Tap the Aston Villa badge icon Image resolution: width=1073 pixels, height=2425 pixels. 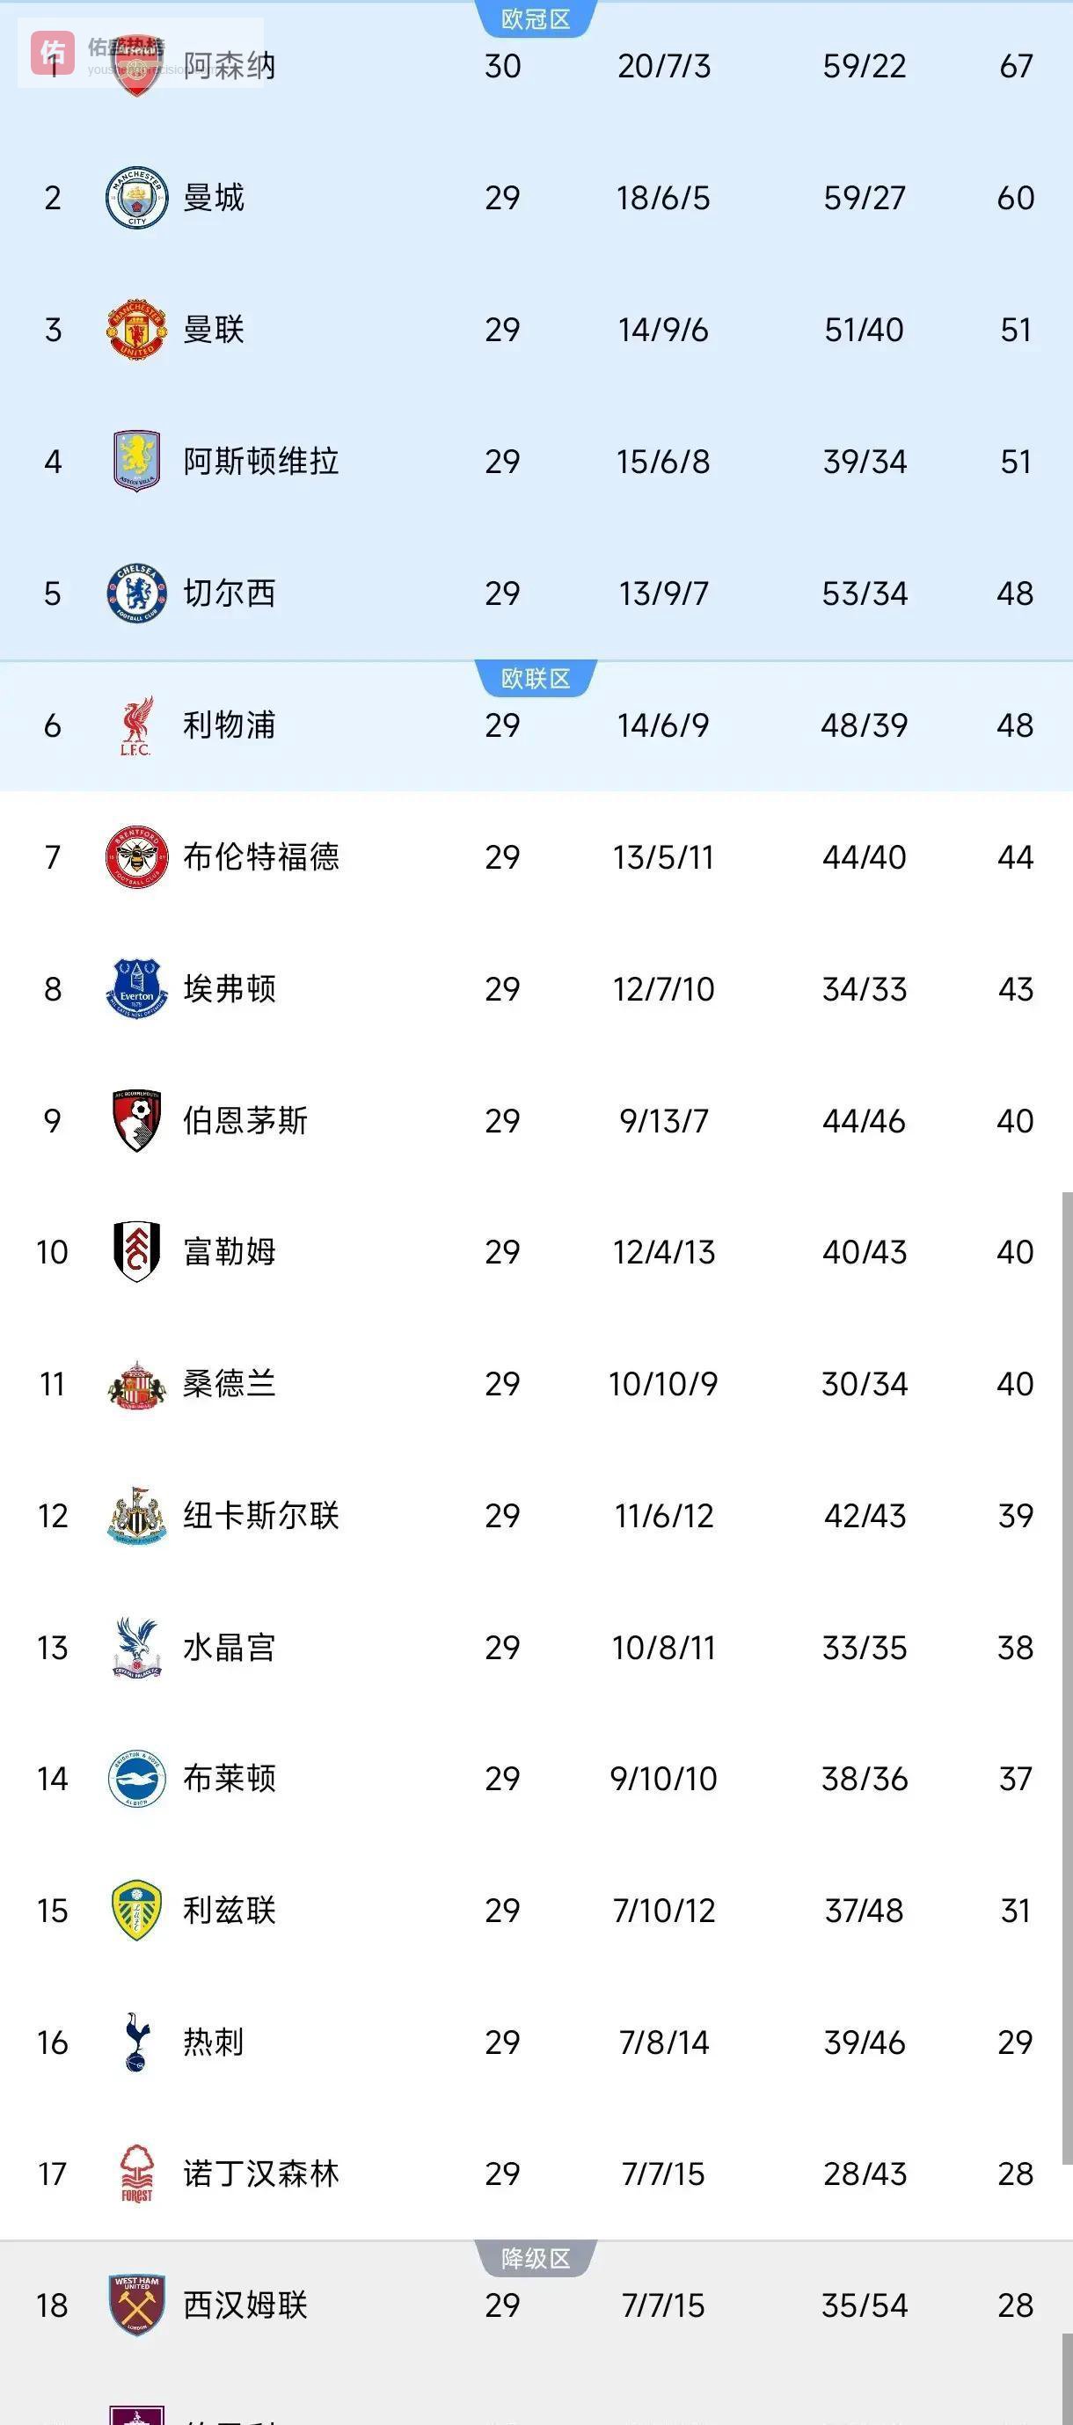point(136,462)
